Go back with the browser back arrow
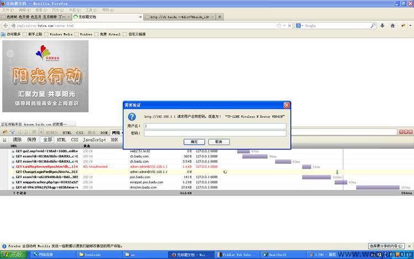414x259 pixels. [6, 25]
